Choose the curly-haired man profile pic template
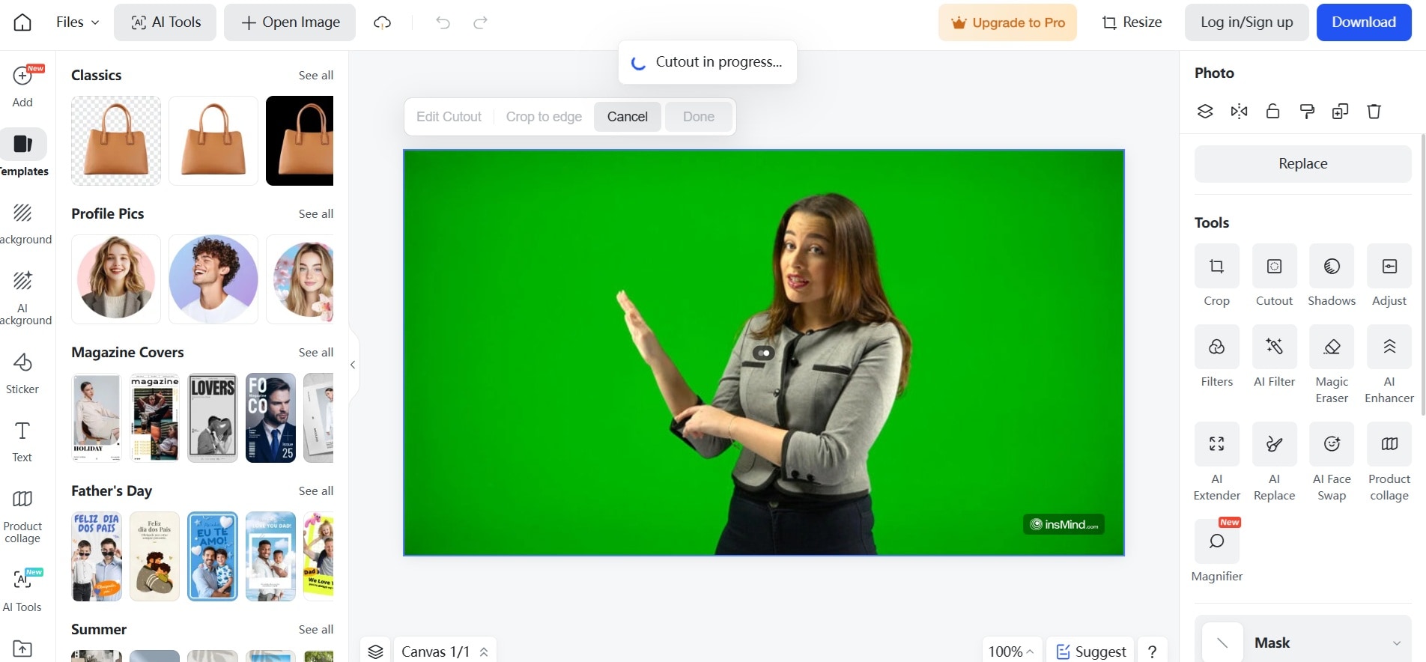The height and width of the screenshot is (662, 1426). point(213,279)
